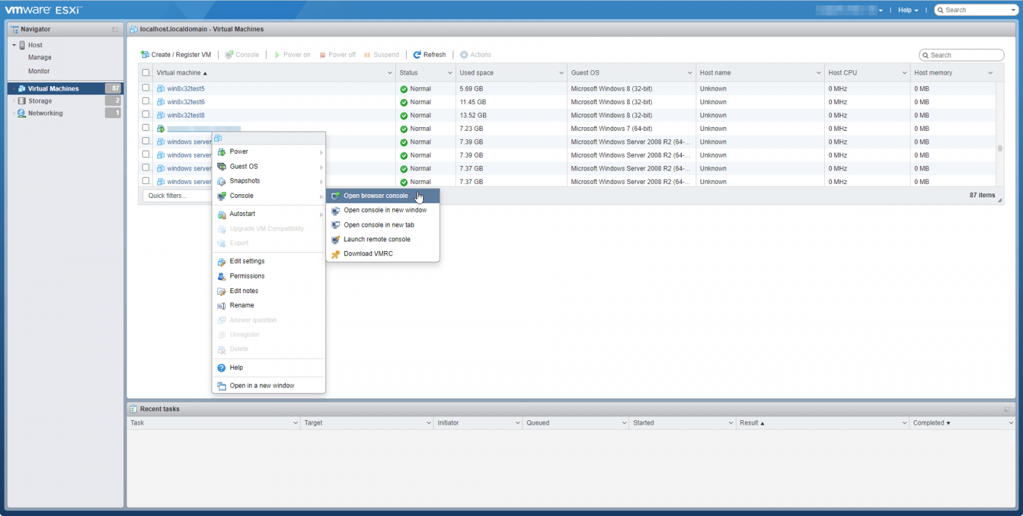Click the Download VMRC icon
1023x516 pixels.
(x=336, y=254)
